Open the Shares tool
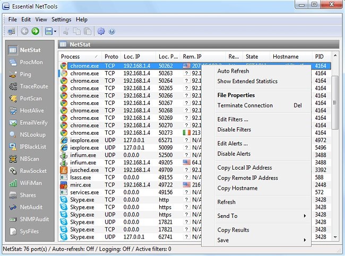Viewport: 345px width, 256px height. pos(22,195)
